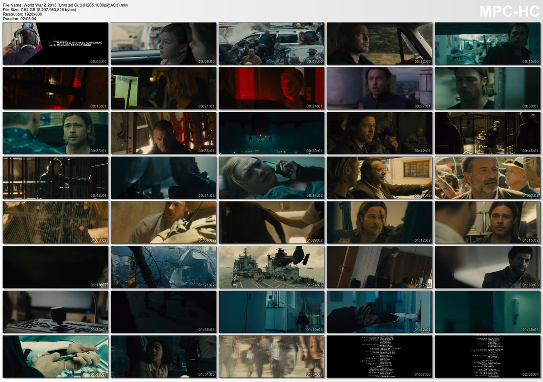Click the frame at 01:30:03
The image size is (543, 382).
pos(488,267)
